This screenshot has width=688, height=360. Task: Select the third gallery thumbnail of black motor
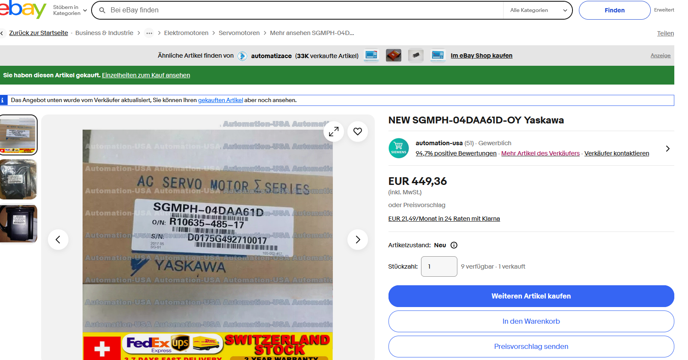point(18,224)
